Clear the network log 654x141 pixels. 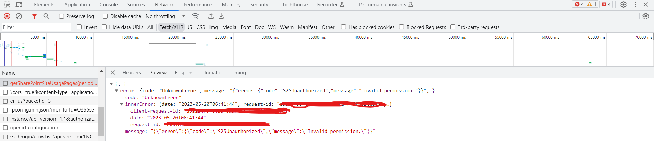(x=19, y=16)
